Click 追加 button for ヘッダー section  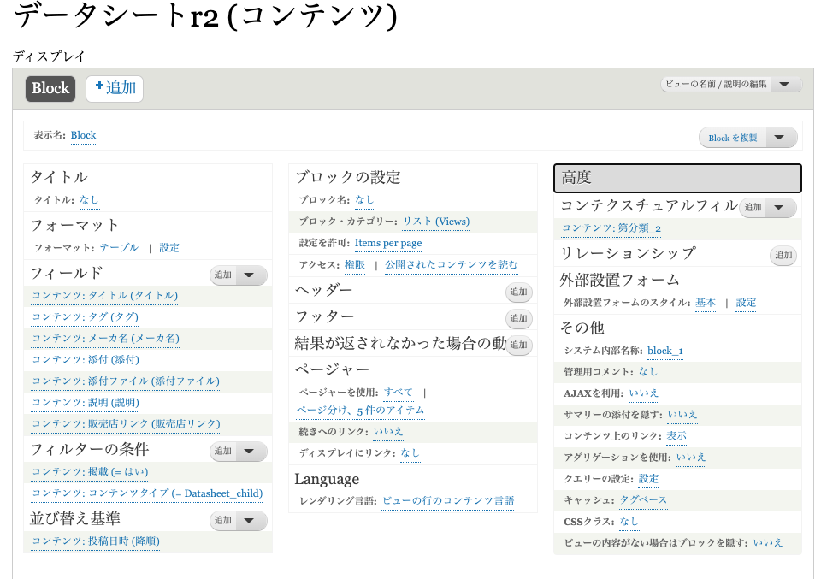518,292
